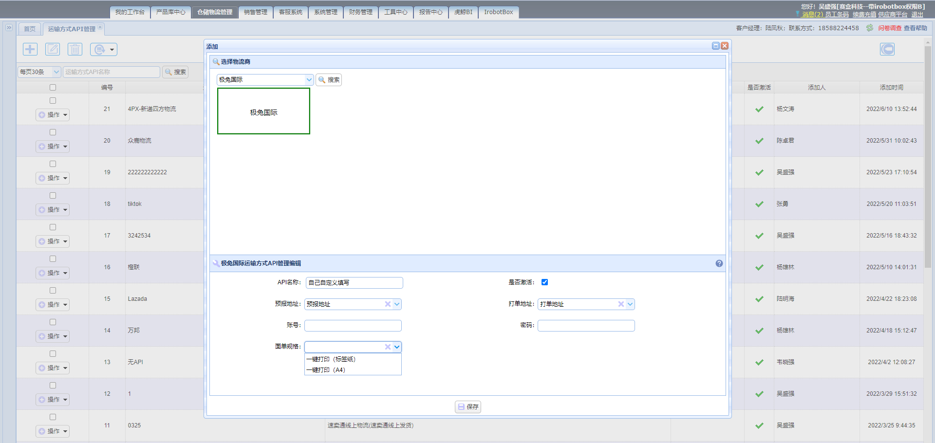Screen dimensions: 935x443
Task: Click the API名称 input field
Action: pyautogui.click(x=355, y=283)
